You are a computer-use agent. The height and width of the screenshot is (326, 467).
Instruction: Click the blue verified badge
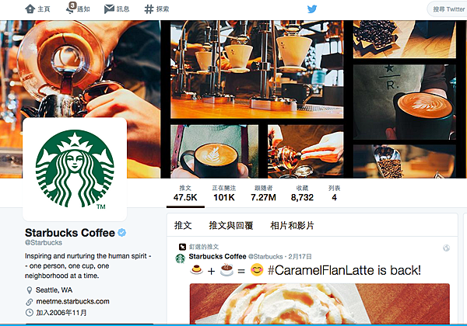point(122,233)
